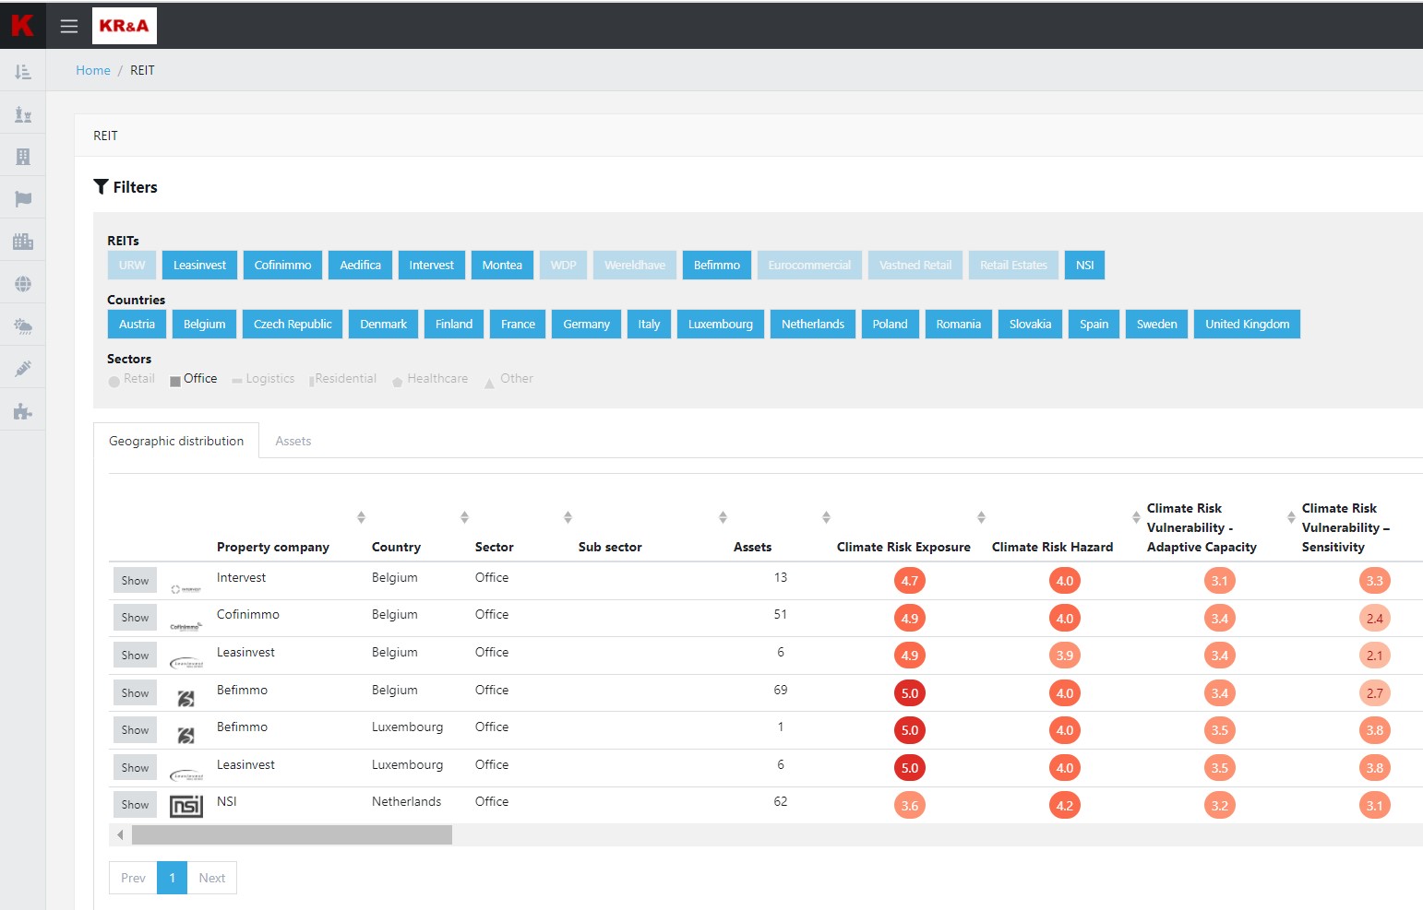Go to Home breadcrumb link
The width and height of the screenshot is (1423, 910).
pyautogui.click(x=92, y=70)
